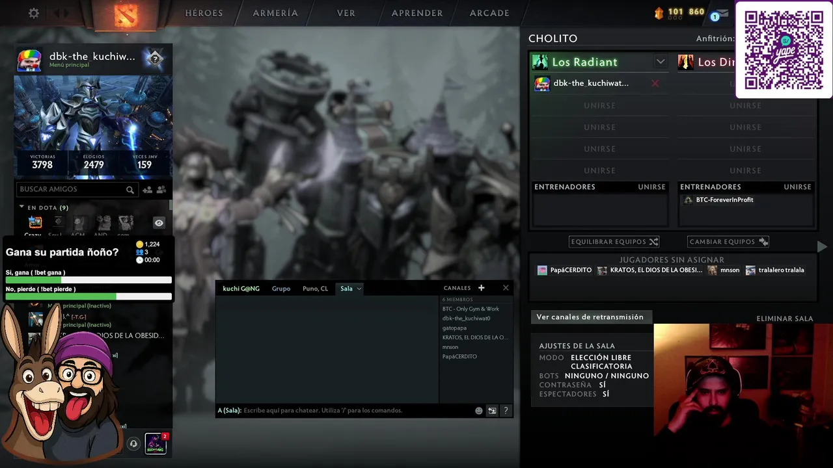Click the Yape QR code overlay
The height and width of the screenshot is (468, 833).
click(x=784, y=50)
